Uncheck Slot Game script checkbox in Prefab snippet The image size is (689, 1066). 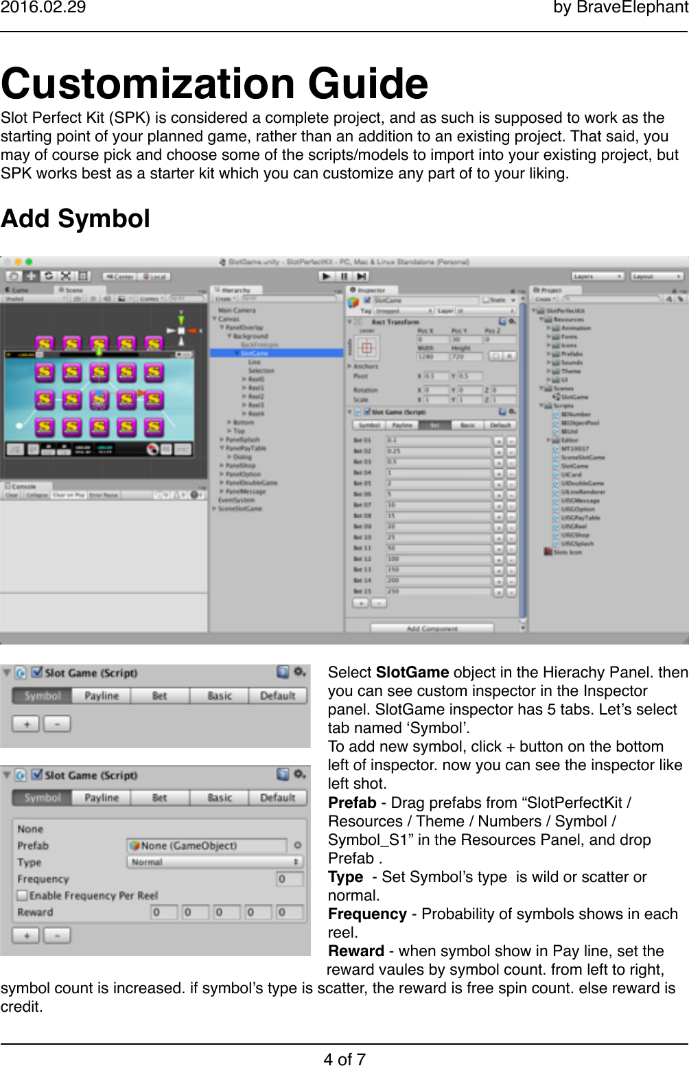coord(38,775)
